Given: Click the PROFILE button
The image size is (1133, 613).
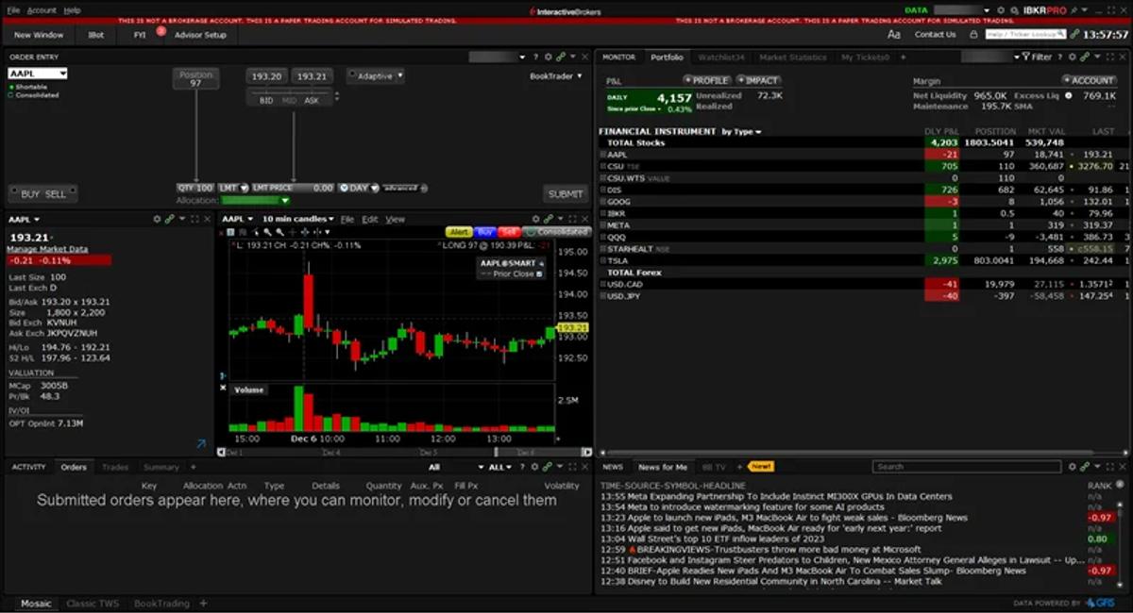Looking at the screenshot, I should [x=707, y=80].
